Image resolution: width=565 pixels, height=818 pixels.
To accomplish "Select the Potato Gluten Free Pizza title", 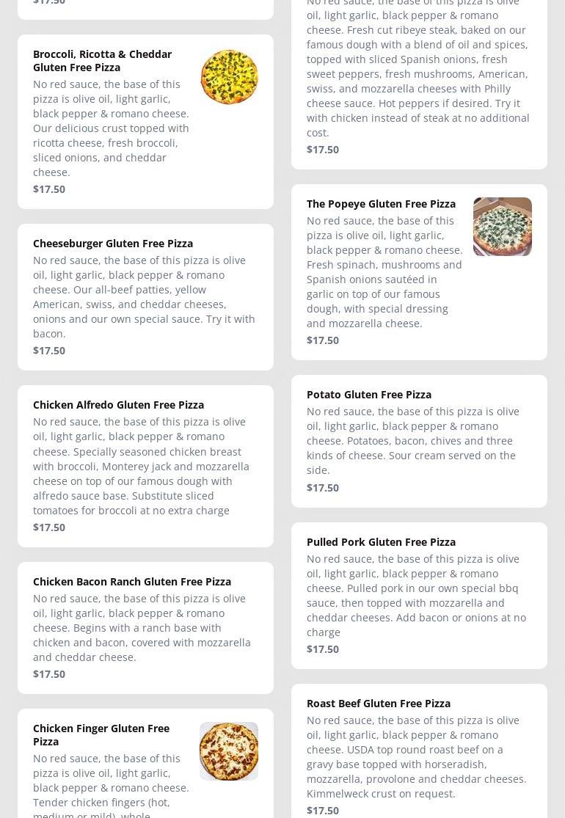I will 369,395.
